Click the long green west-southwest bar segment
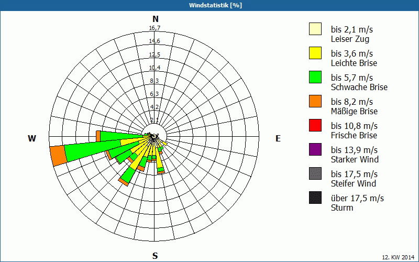This screenshot has height=262, width=419. (92, 150)
